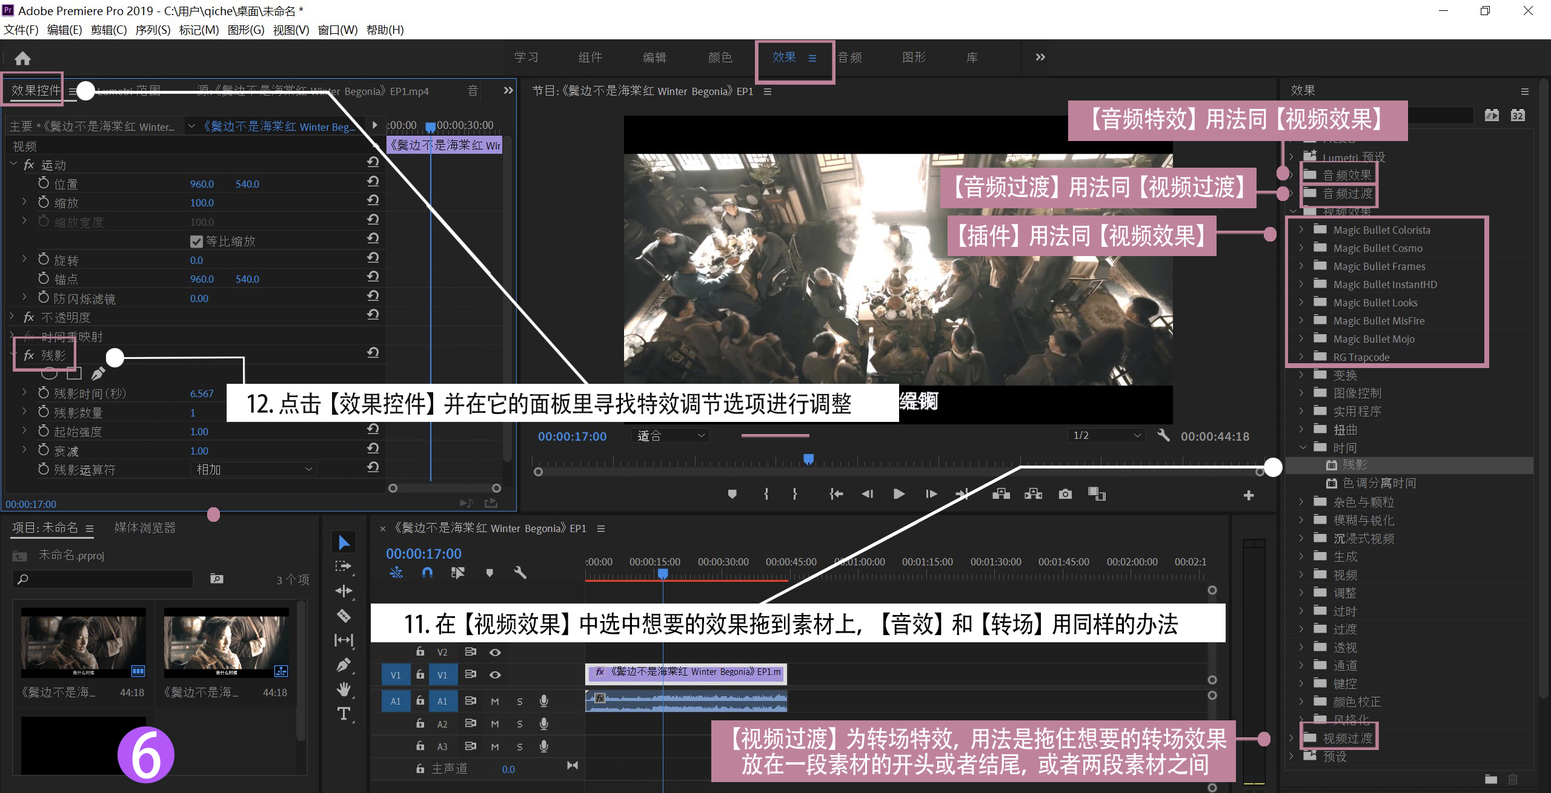This screenshot has width=1551, height=793.
Task: Toggle lock on V1 track
Action: point(420,674)
